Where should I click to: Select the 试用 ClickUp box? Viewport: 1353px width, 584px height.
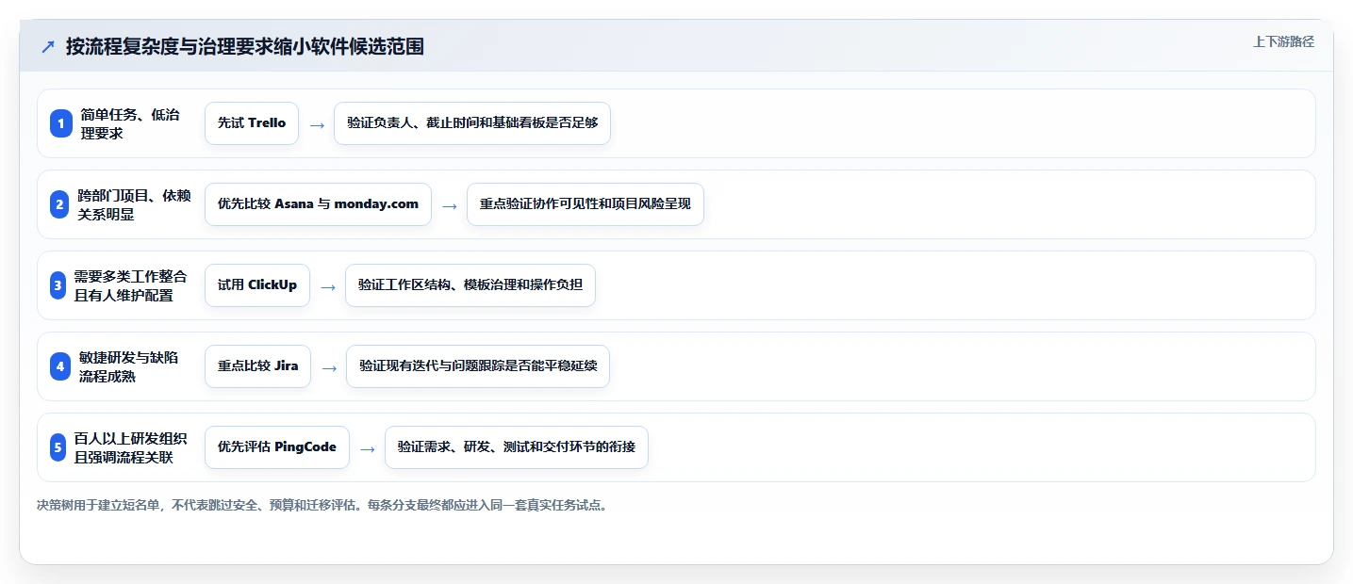[257, 285]
